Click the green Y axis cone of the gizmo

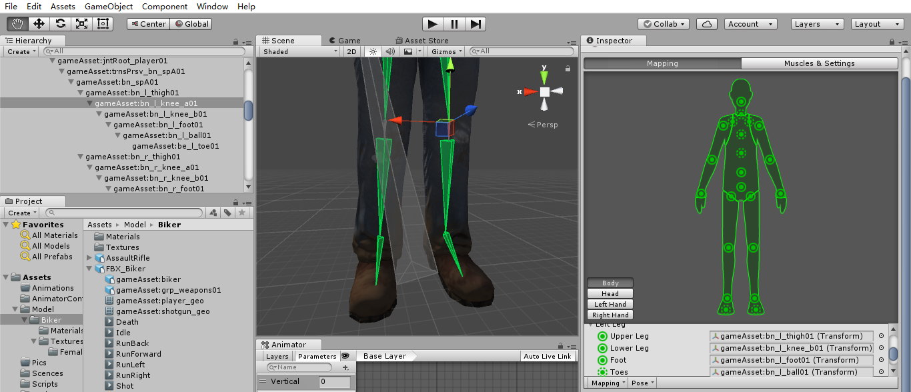click(544, 76)
